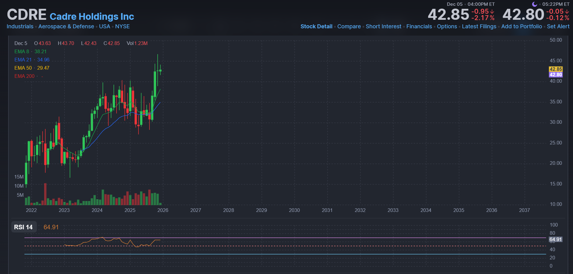Click the Dec 5 date label
This screenshot has height=274, width=573.
pyautogui.click(x=21, y=43)
